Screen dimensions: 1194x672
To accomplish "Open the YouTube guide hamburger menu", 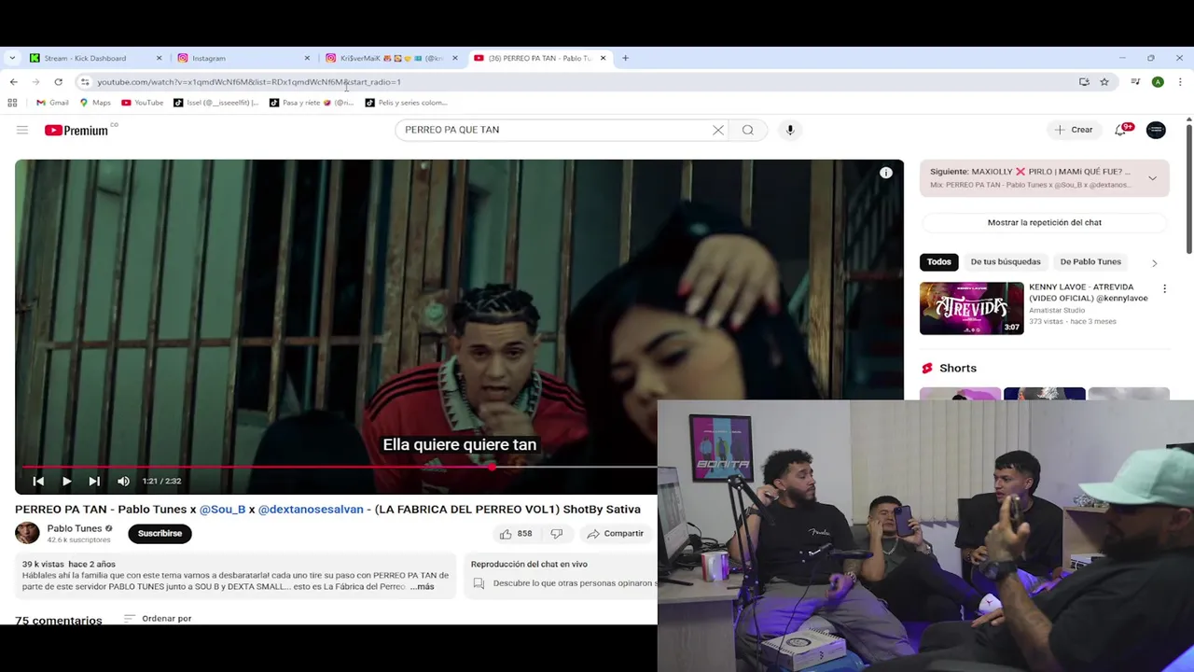I will [x=22, y=130].
